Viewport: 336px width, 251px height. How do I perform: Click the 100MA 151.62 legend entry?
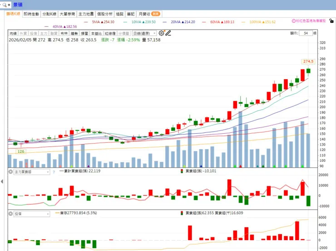click(x=259, y=22)
